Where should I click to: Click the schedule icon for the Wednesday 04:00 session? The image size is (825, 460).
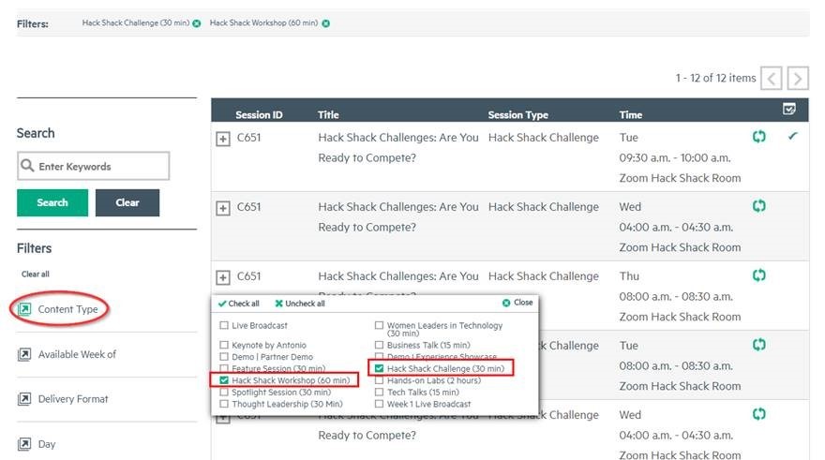click(759, 206)
